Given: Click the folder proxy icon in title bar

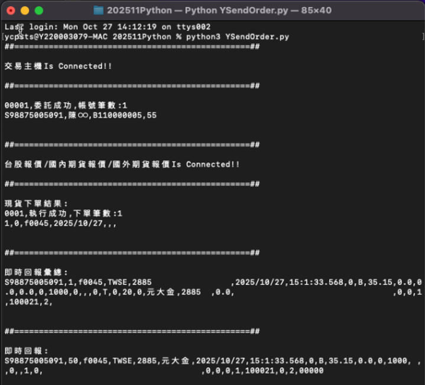Looking at the screenshot, I should coord(98,11).
